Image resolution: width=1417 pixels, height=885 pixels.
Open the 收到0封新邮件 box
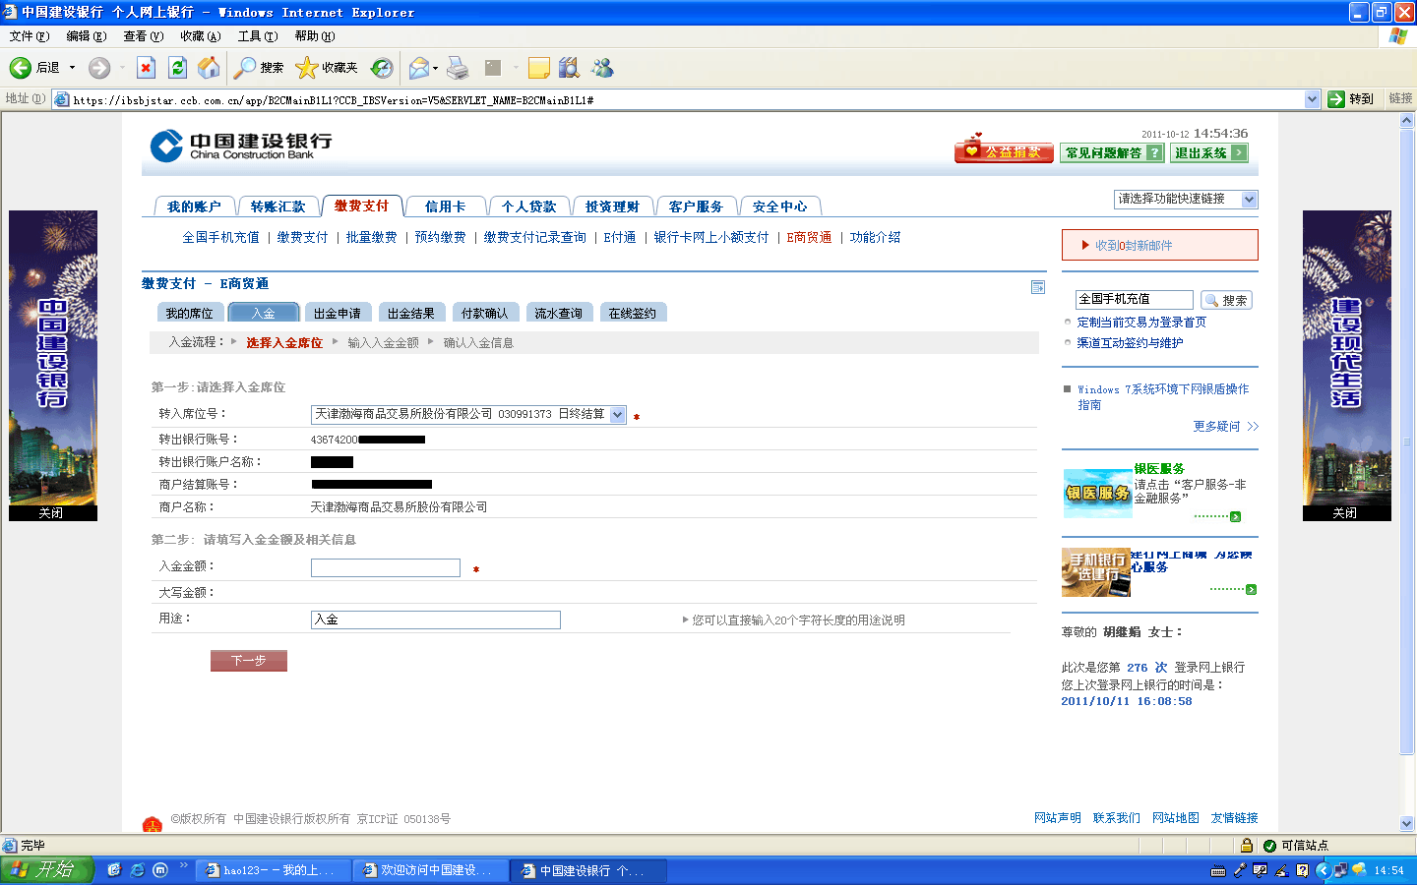coord(1160,245)
